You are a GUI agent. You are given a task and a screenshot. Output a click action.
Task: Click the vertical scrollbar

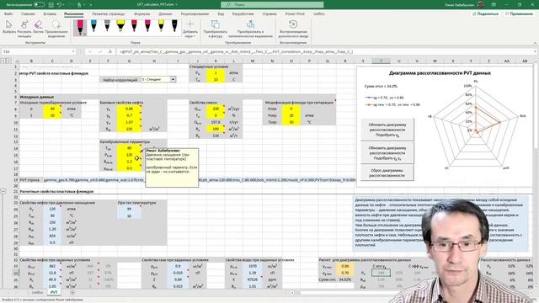(536, 107)
